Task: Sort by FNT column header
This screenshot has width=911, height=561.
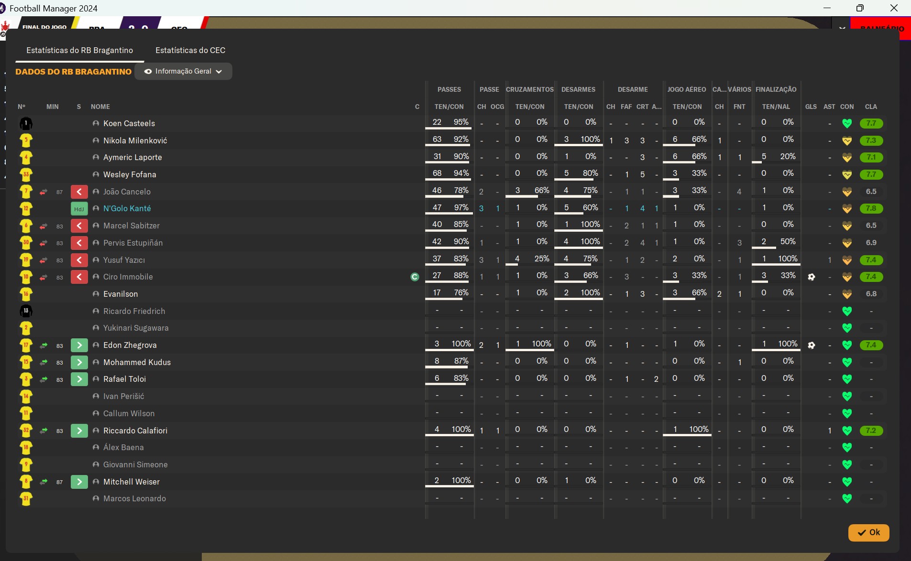Action: click(739, 107)
